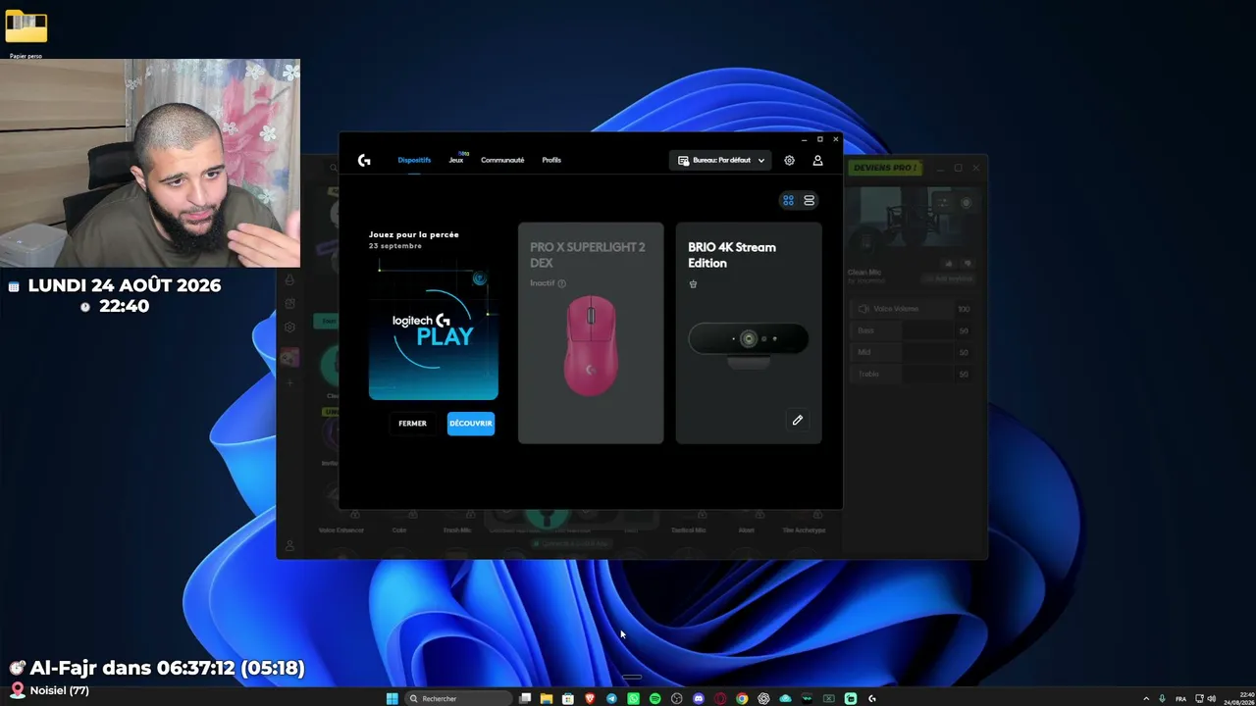This screenshot has height=706, width=1256.
Task: Open OBS Studio from the taskbar
Action: click(x=676, y=698)
